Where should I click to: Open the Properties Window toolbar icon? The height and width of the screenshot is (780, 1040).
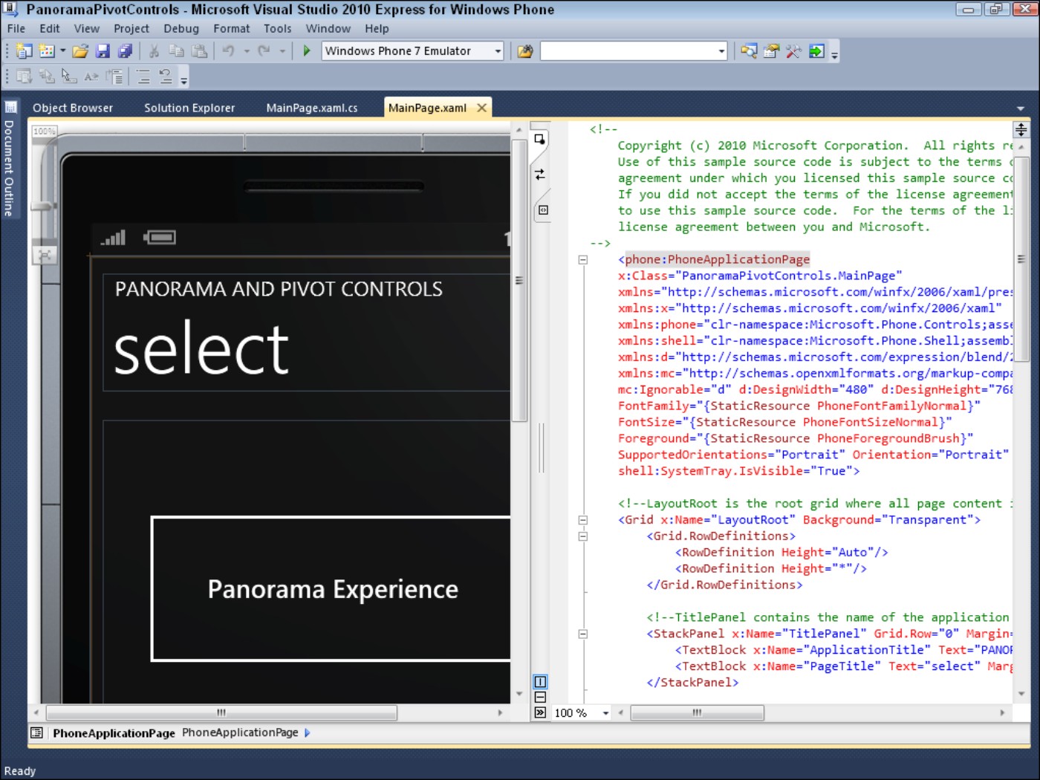771,51
